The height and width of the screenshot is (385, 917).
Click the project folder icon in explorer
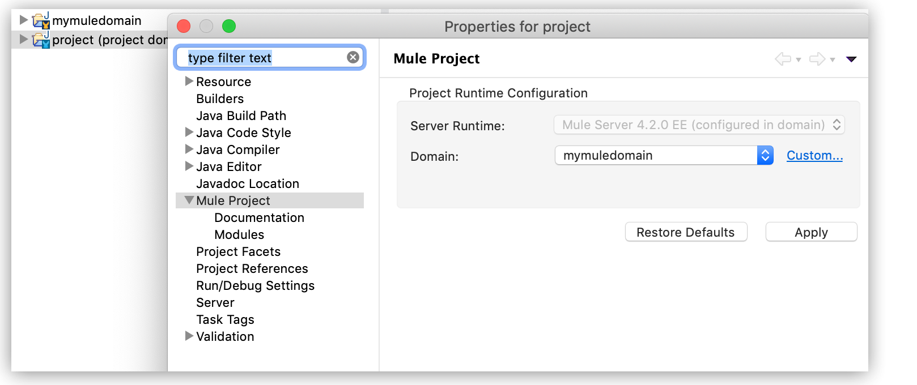click(41, 40)
